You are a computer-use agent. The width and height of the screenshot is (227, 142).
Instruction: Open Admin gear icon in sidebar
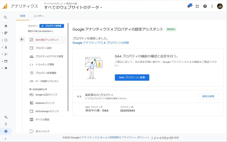6,131
